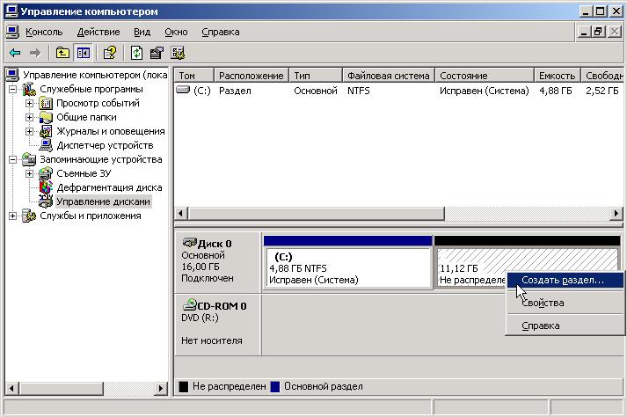Sort by Том column header

[x=194, y=76]
